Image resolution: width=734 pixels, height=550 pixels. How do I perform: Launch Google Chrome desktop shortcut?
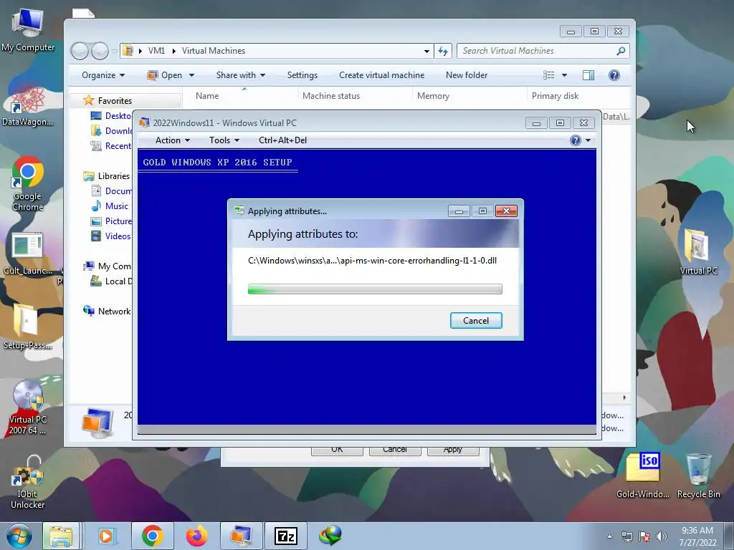(x=28, y=183)
